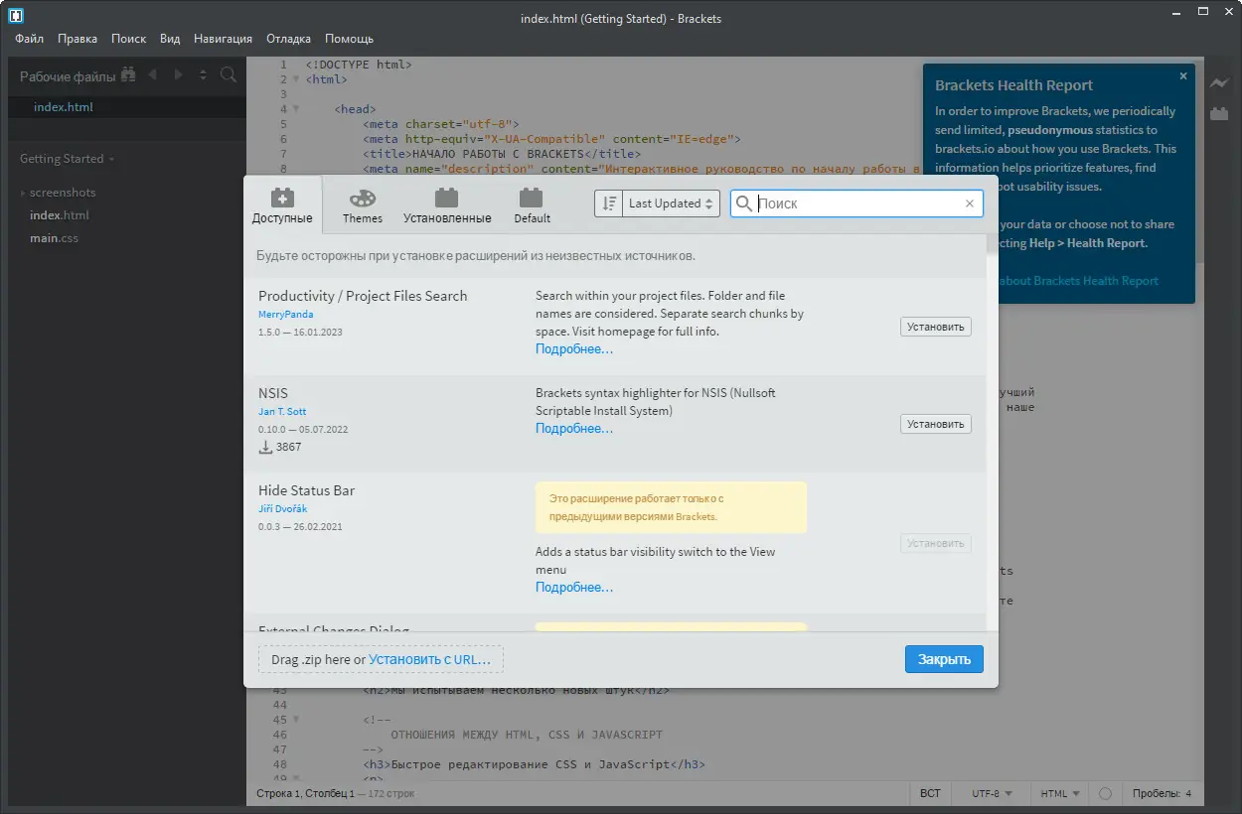Click the right arrow navigate-forward icon in sidebar

pyautogui.click(x=178, y=75)
